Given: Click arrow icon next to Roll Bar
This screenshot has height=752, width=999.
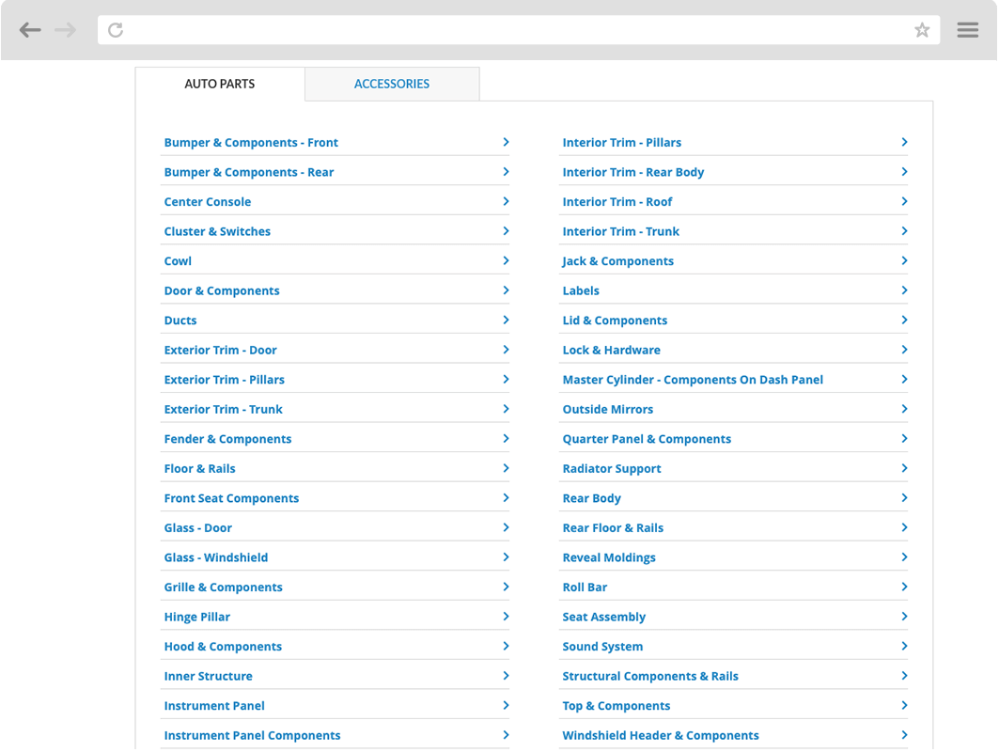Looking at the screenshot, I should (x=904, y=587).
